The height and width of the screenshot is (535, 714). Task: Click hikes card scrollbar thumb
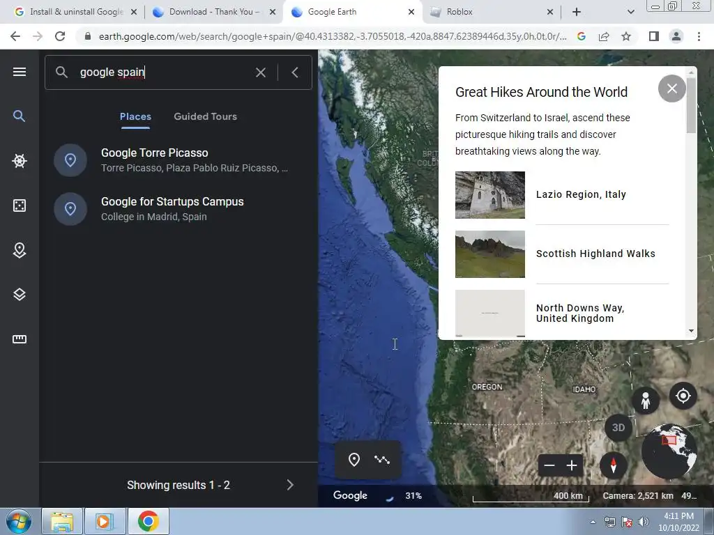(691, 106)
